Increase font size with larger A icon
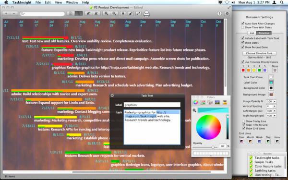The height and width of the screenshot is (180, 288). [x=88, y=13]
